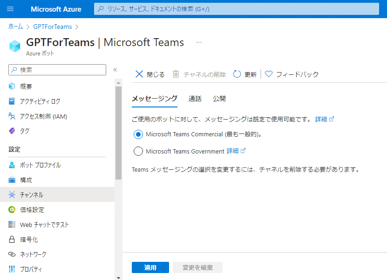Viewport: 387px width, 280px height.
Task: Click the 適用 apply button
Action: 150,267
